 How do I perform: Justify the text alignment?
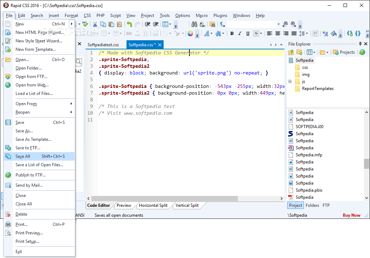tap(294, 34)
